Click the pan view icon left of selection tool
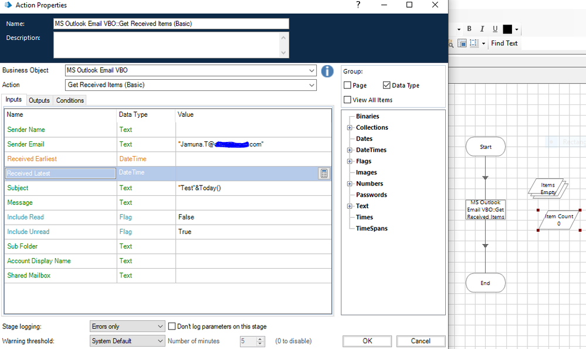Image resolution: width=586 pixels, height=349 pixels. coord(462,43)
